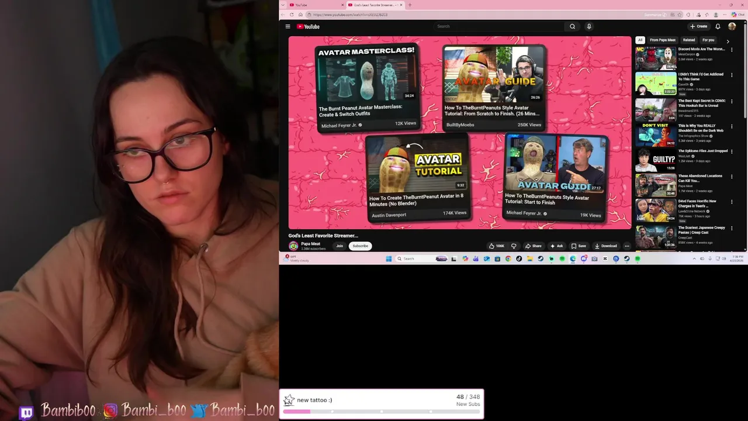Go to the YouTube home logo
Screen dimensions: 748x421
[308, 26]
